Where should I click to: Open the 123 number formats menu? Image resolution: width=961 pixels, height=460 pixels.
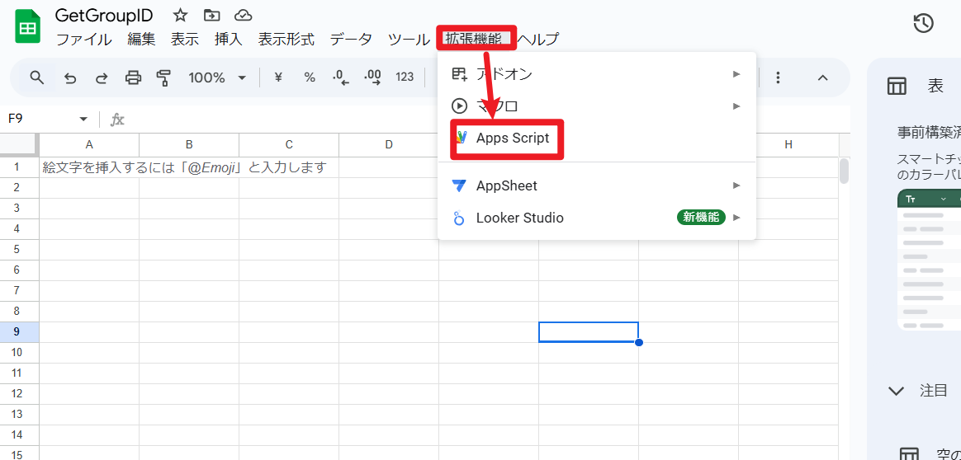click(405, 77)
